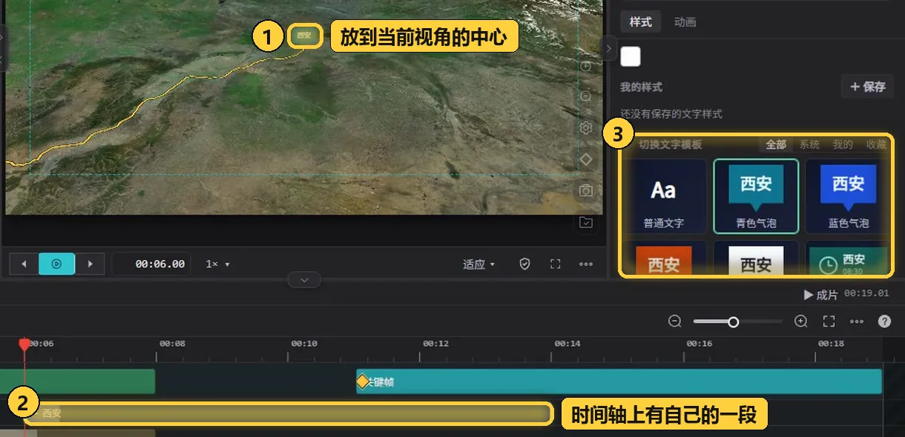
Task: Click the folder checkmark icon beside preview
Action: [586, 222]
